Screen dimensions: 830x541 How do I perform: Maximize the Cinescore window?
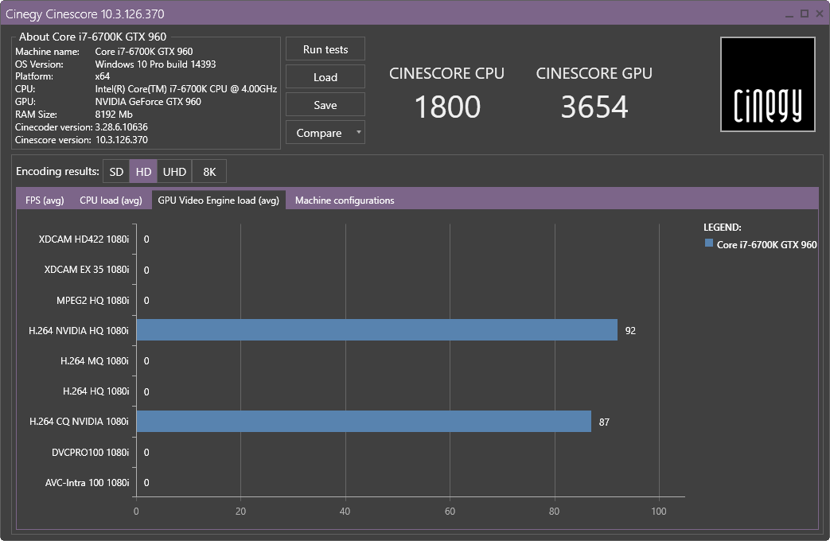[x=804, y=14]
